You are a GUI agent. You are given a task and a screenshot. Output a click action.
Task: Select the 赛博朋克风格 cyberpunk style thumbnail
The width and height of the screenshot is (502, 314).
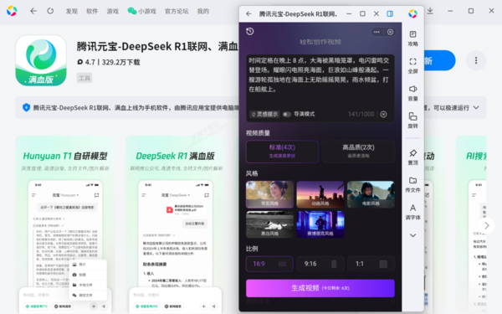pyautogui.click(x=320, y=224)
